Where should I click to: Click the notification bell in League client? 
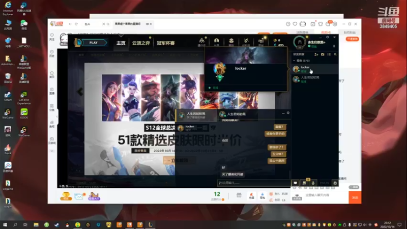tap(334, 46)
